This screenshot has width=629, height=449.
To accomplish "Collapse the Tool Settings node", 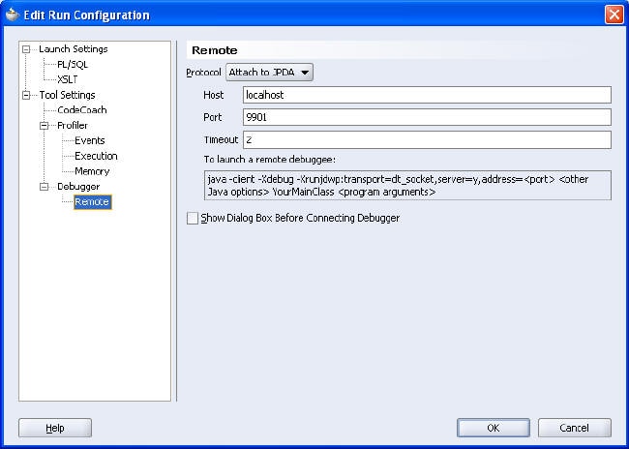I will pos(27,95).
